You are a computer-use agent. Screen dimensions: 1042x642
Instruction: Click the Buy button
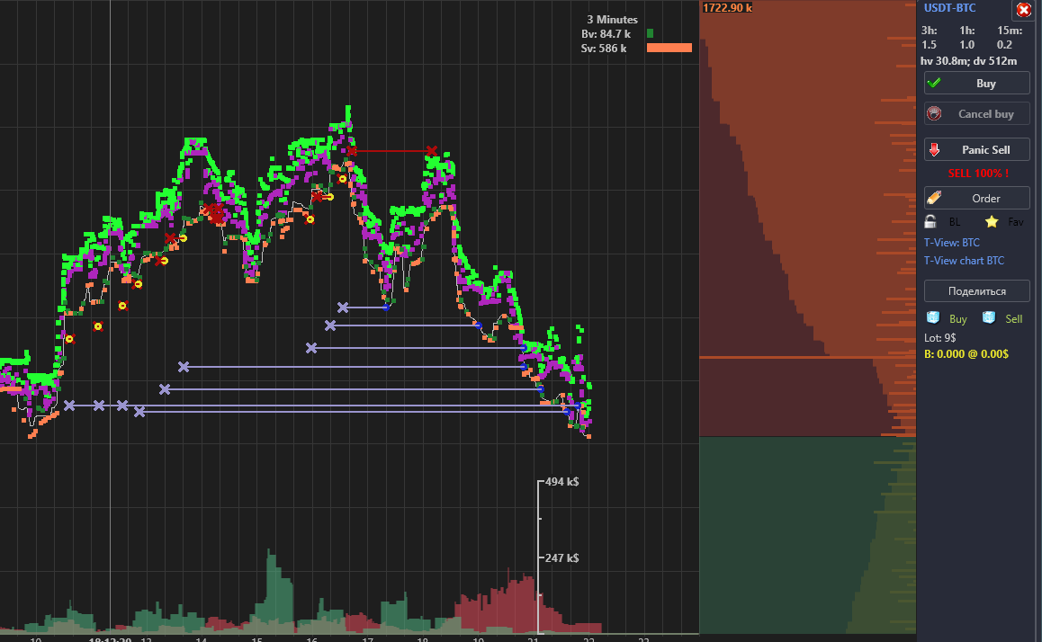tap(977, 83)
